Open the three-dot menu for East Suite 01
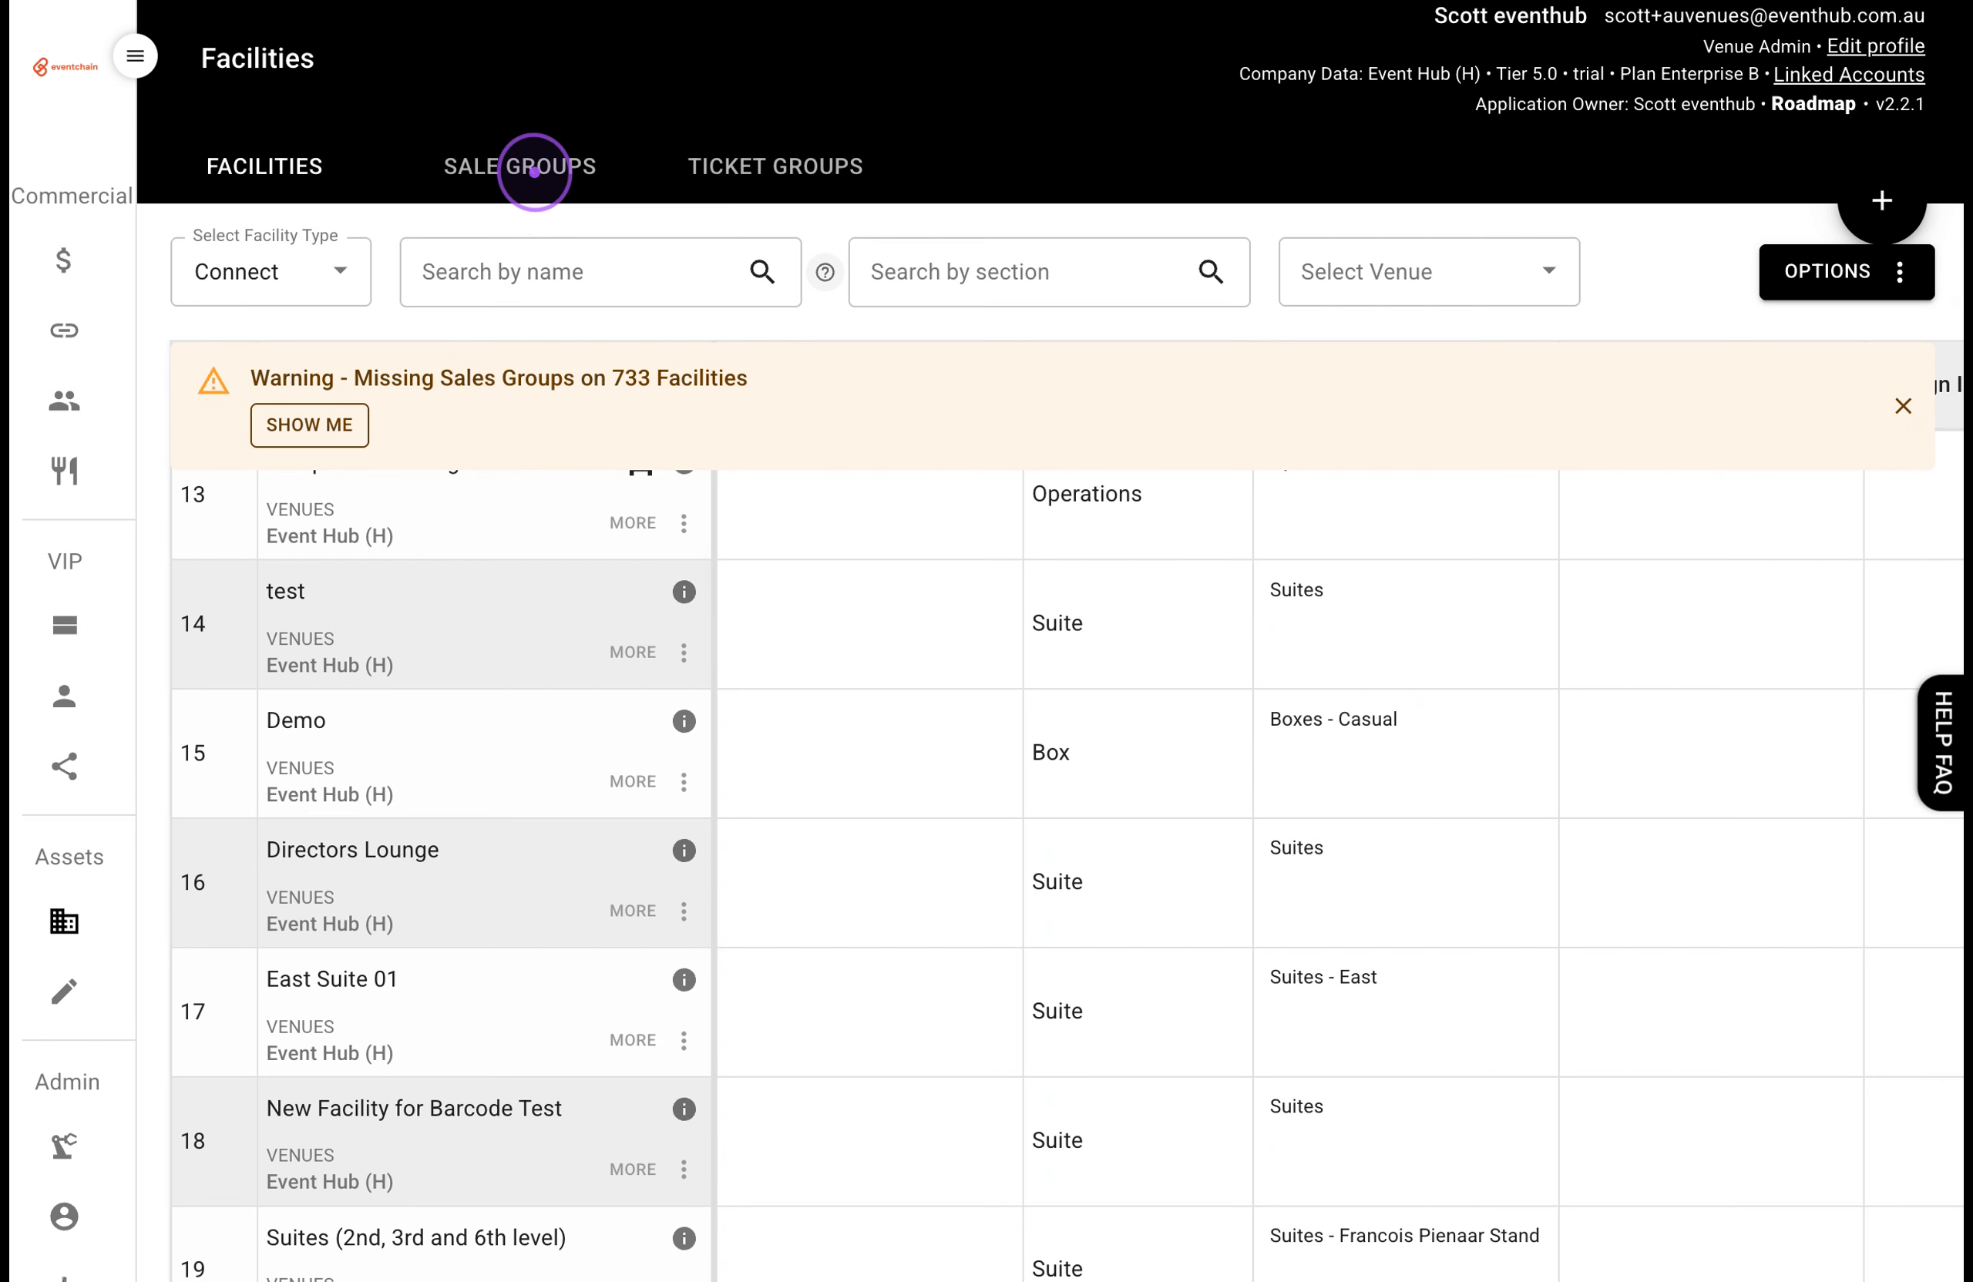Image resolution: width=1973 pixels, height=1282 pixels. point(684,1040)
